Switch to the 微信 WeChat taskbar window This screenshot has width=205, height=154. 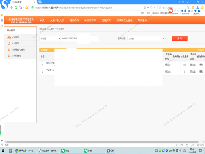71,151
